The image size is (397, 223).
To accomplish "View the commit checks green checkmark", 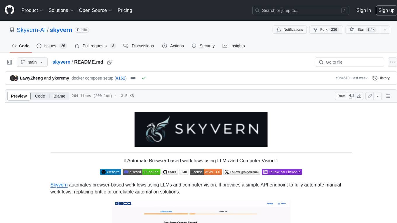I will click(144, 78).
